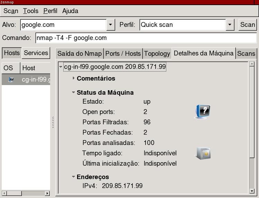The width and height of the screenshot is (259, 198).
Task: Expand the Comentários section
Action: click(74, 78)
